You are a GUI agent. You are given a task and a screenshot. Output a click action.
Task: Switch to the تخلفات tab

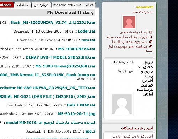(x=22, y=5)
